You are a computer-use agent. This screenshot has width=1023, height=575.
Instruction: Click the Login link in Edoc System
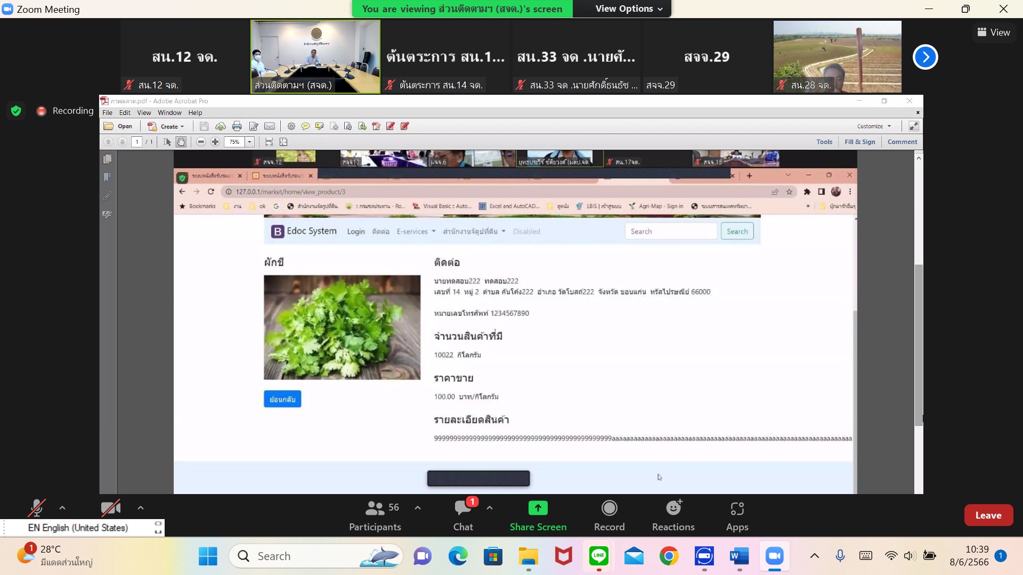click(354, 231)
